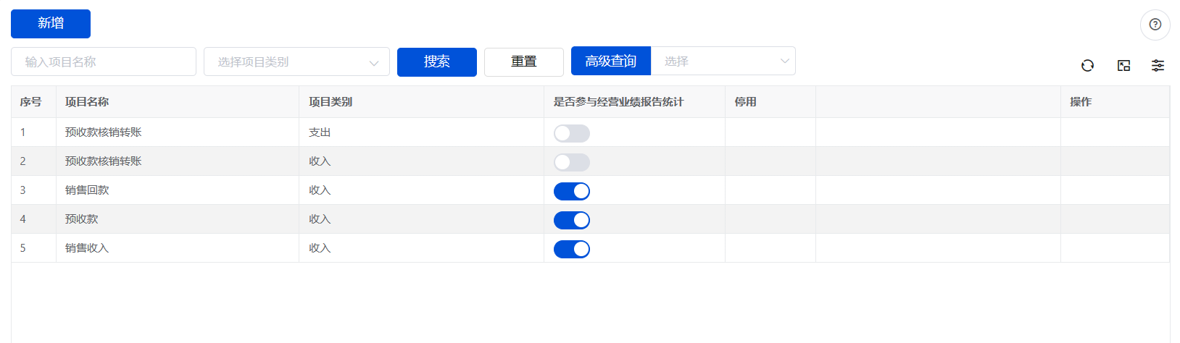Enable statistics toggle for row 1
1180x343 pixels.
click(x=572, y=133)
